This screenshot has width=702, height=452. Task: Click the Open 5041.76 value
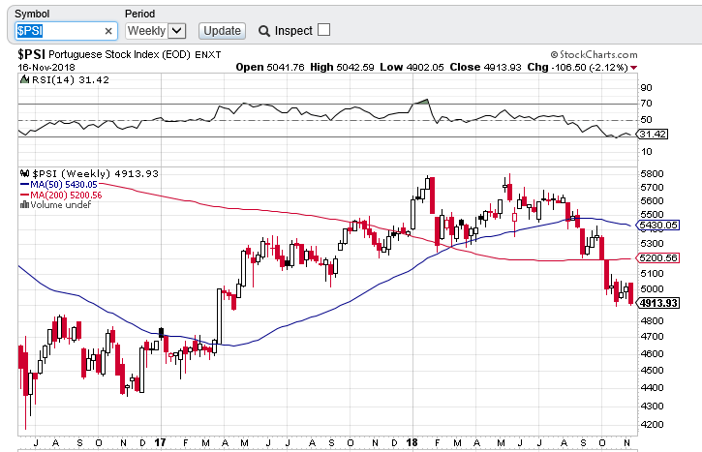270,67
